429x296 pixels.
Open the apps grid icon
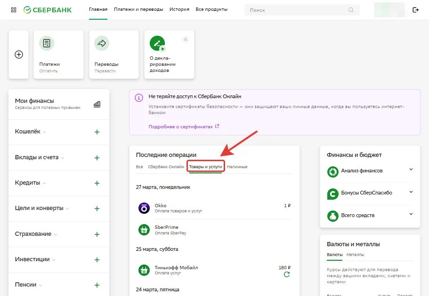tap(14, 10)
